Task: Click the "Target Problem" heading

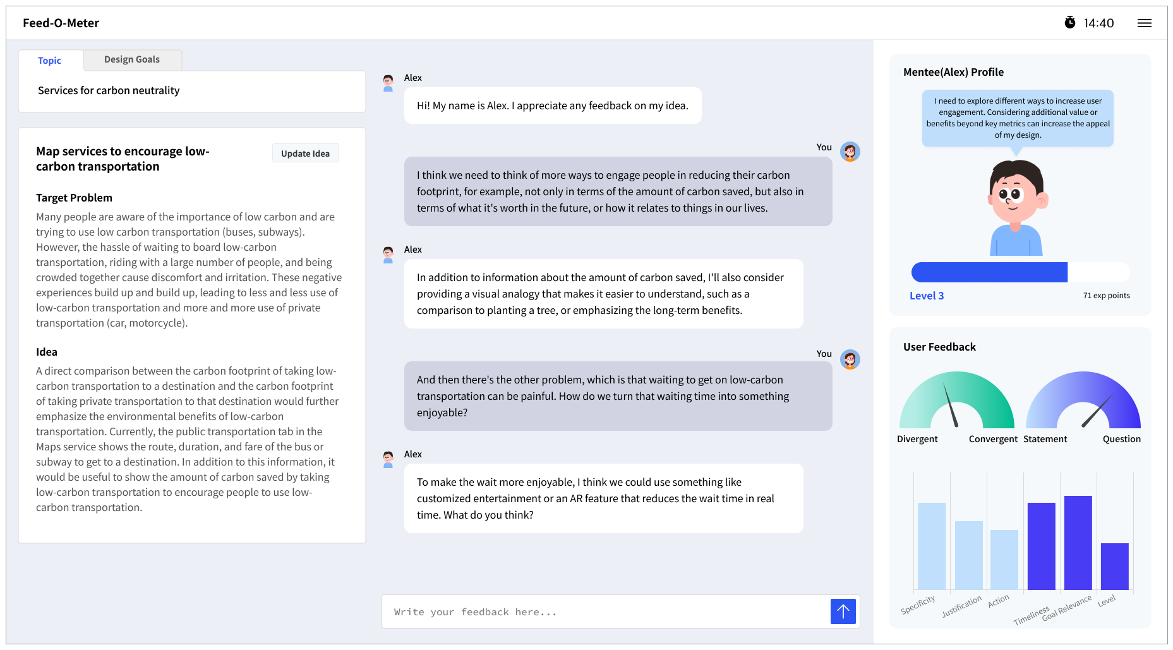Action: tap(75, 198)
